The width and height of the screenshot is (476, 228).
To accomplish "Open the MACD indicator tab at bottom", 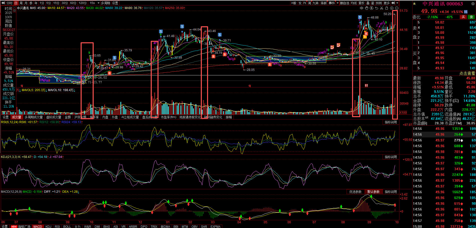I will coord(38,226).
